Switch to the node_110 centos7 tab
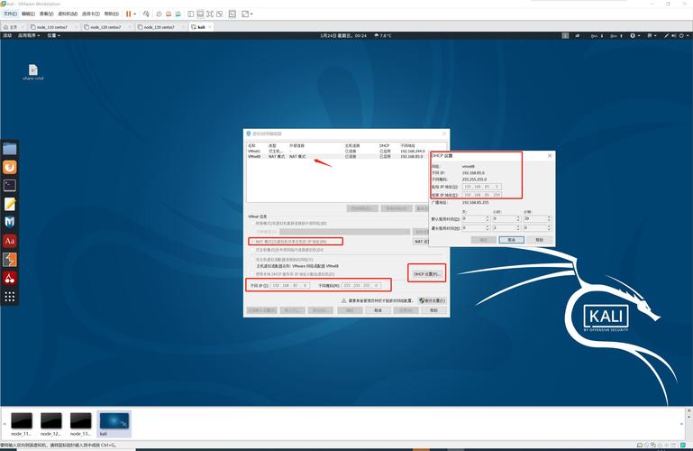Screen dimensions: 693x451 pyautogui.click(x=52, y=27)
